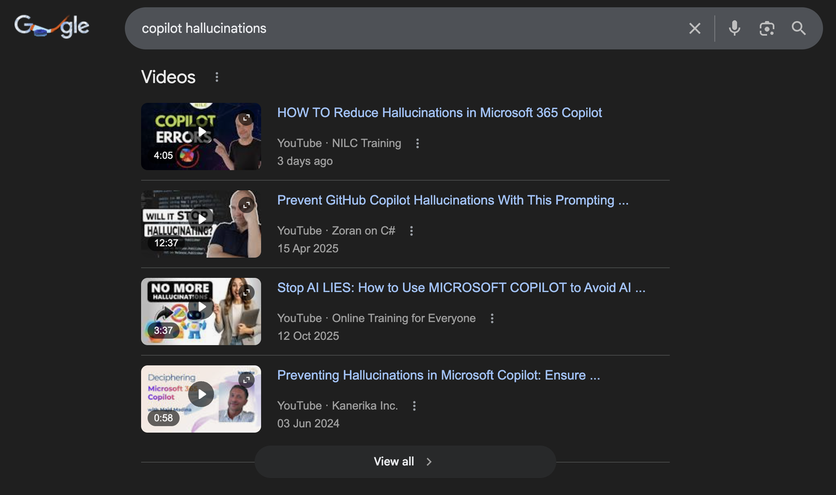Viewport: 836px width, 495px height.
Task: Submit search with the magnifier icon
Action: [798, 28]
